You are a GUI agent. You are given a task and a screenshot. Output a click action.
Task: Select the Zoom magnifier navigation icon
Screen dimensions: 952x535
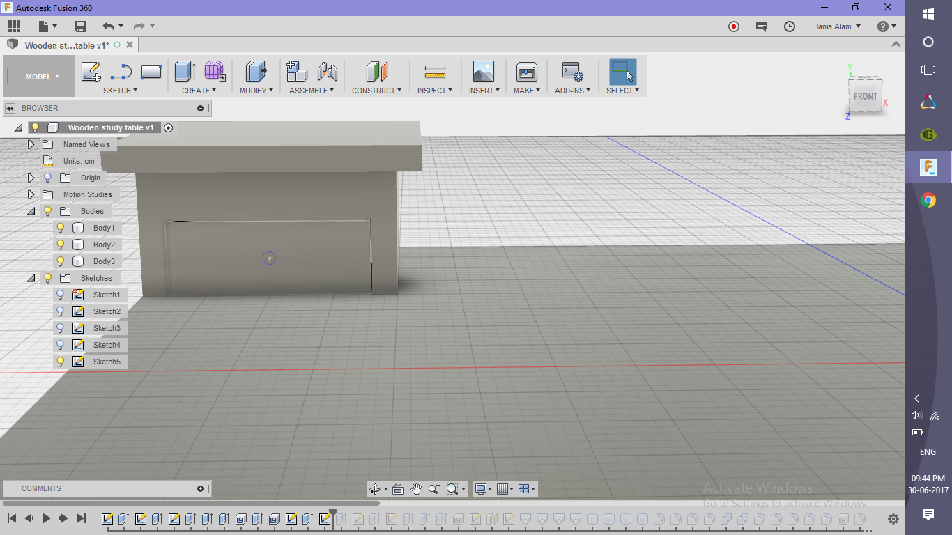coord(434,489)
